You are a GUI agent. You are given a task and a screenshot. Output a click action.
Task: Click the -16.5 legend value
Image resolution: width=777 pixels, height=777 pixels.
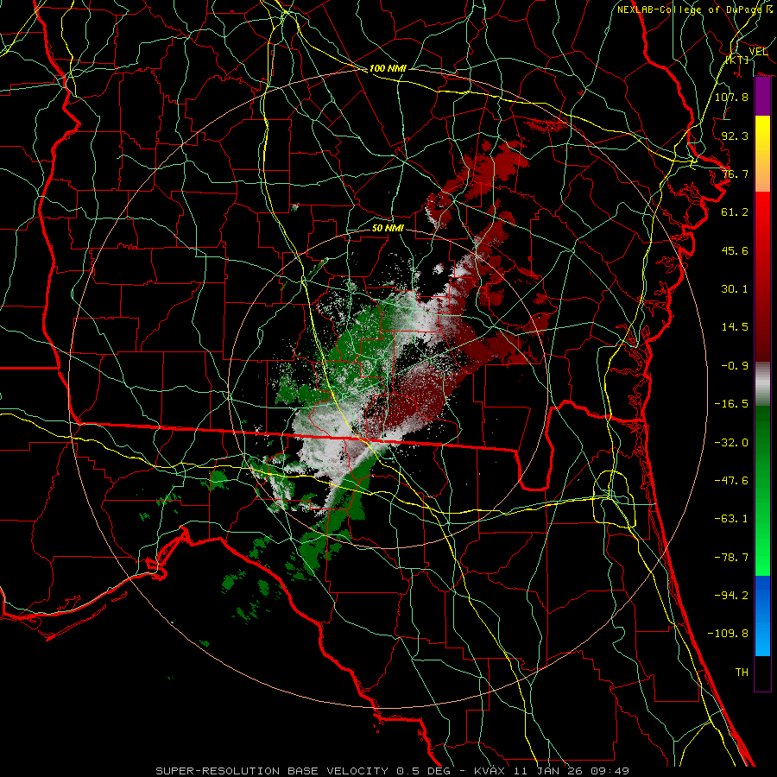coord(731,403)
